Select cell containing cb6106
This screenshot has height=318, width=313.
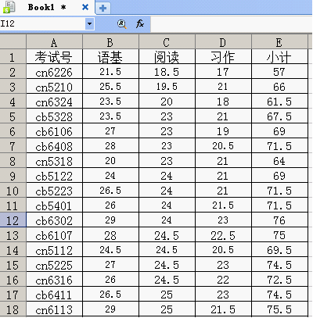coord(54,130)
